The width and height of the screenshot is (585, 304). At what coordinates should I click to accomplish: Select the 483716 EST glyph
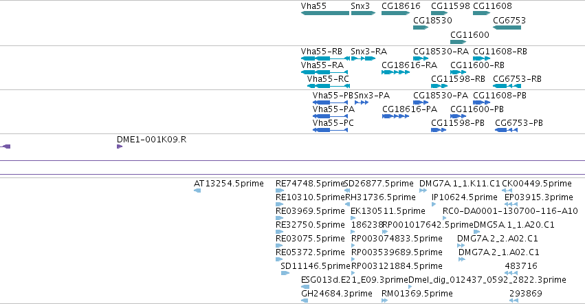(x=511, y=273)
